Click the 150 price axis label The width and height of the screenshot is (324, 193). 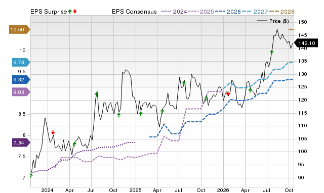pos(303,22)
